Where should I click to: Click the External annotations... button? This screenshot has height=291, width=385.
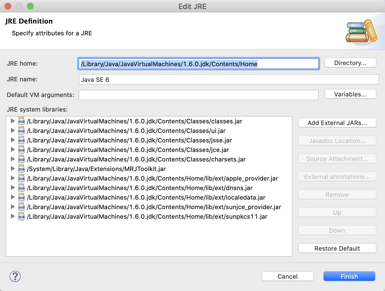coord(337,177)
